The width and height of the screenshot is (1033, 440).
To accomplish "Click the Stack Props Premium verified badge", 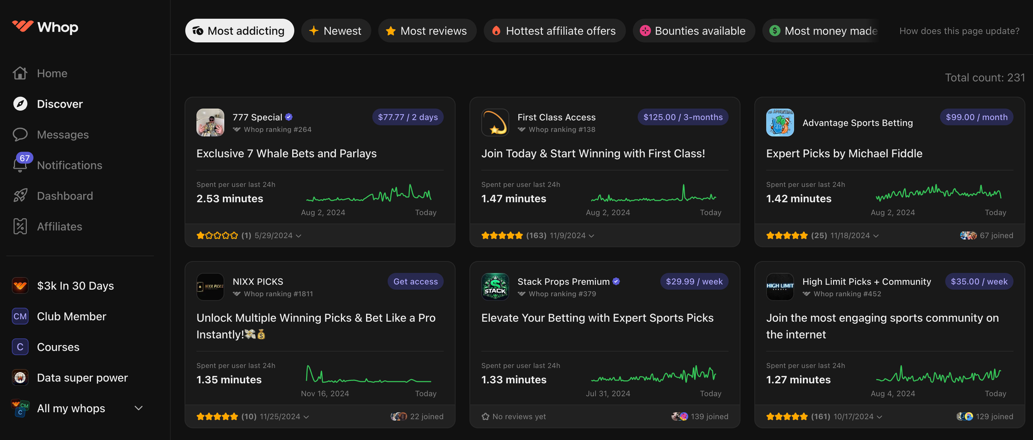I will (616, 281).
